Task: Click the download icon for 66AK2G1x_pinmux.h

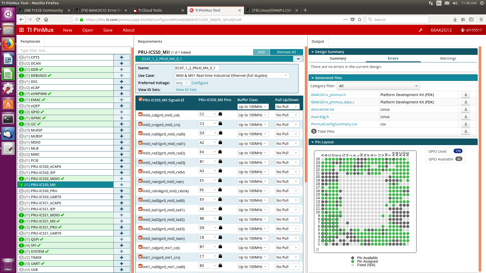Action: pyautogui.click(x=465, y=95)
